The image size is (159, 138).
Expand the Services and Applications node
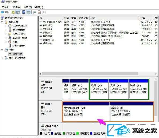pyautogui.click(x=2, y=58)
